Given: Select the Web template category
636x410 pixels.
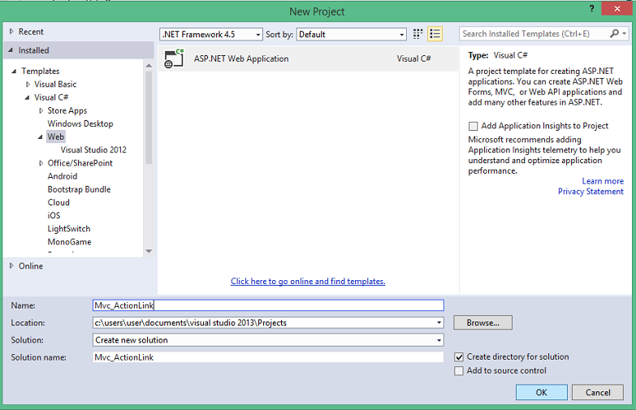Looking at the screenshot, I should click(x=55, y=136).
